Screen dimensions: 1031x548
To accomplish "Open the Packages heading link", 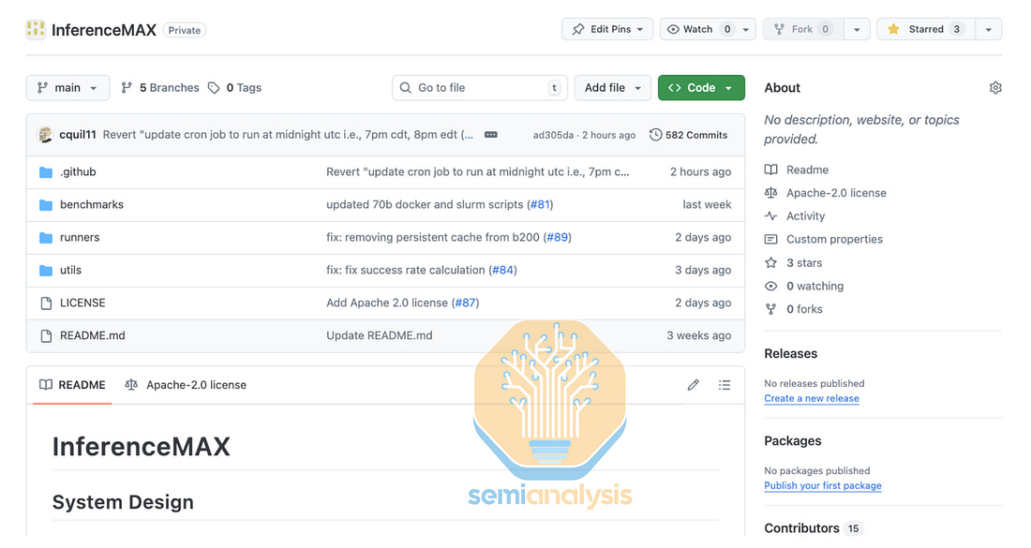I will [792, 441].
